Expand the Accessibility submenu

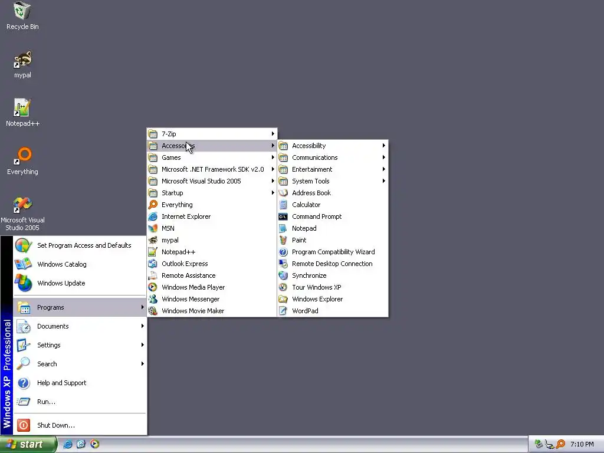pyautogui.click(x=333, y=146)
